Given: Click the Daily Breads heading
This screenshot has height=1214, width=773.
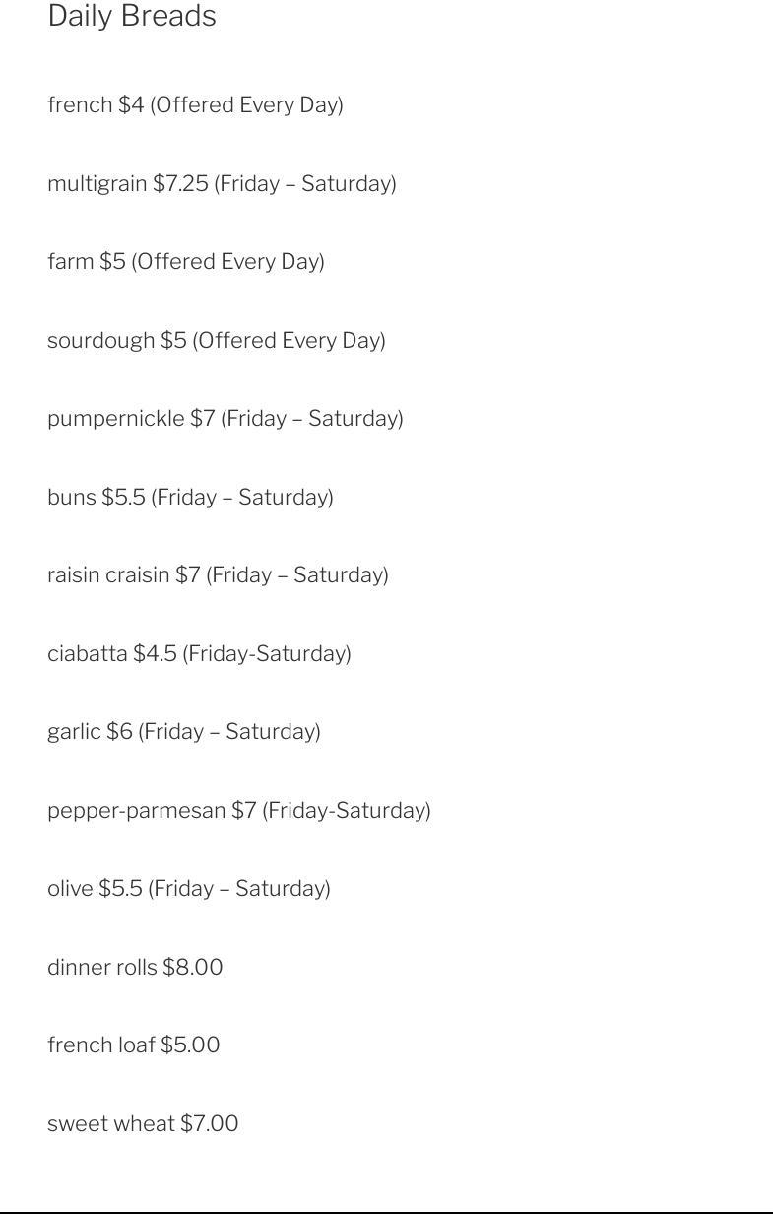Looking at the screenshot, I should click(x=132, y=16).
